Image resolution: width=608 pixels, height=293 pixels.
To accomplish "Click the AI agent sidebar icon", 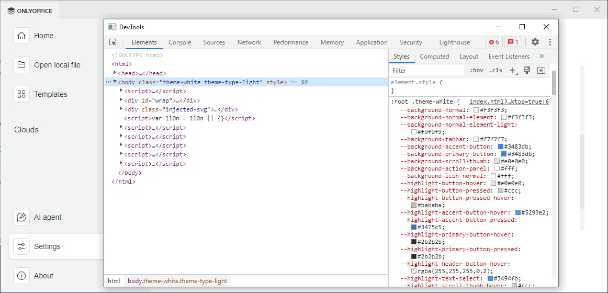I will (21, 217).
